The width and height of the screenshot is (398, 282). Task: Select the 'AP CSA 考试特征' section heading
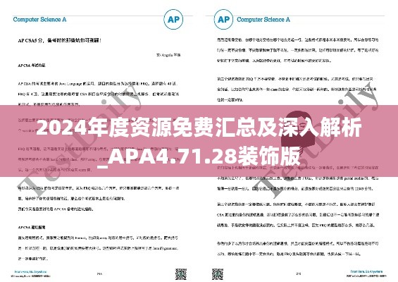(x=32, y=66)
